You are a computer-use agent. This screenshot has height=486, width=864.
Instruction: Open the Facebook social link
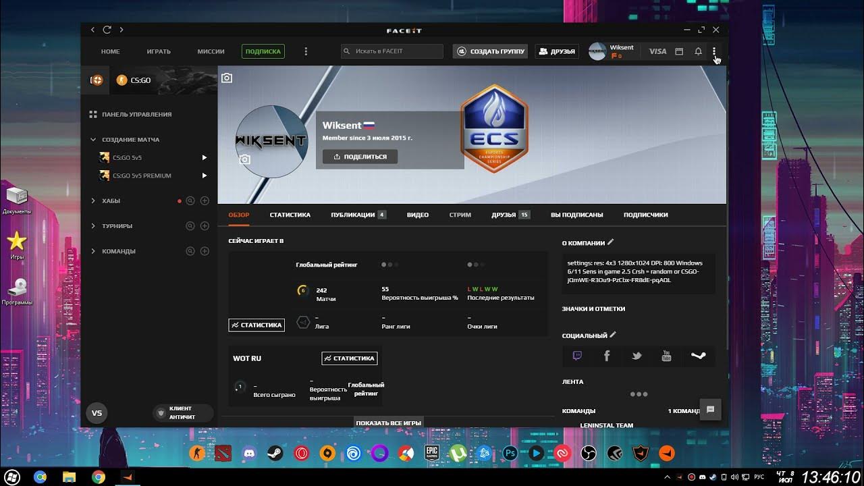[607, 356]
